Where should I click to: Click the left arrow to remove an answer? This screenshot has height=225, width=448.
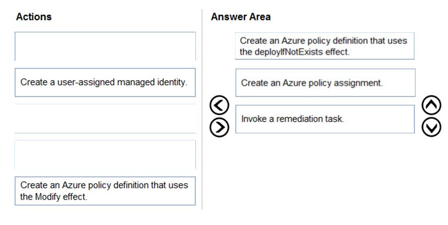tap(220, 105)
